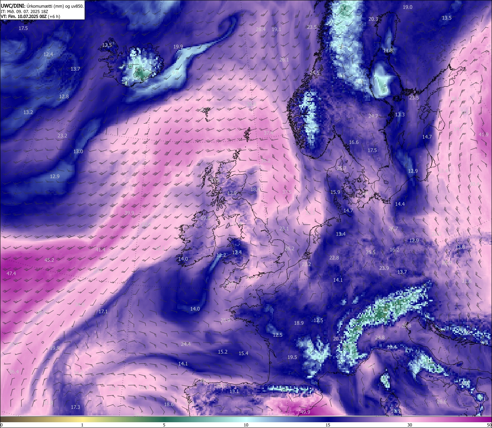Select the 25.9 value near Brittany

(225, 320)
